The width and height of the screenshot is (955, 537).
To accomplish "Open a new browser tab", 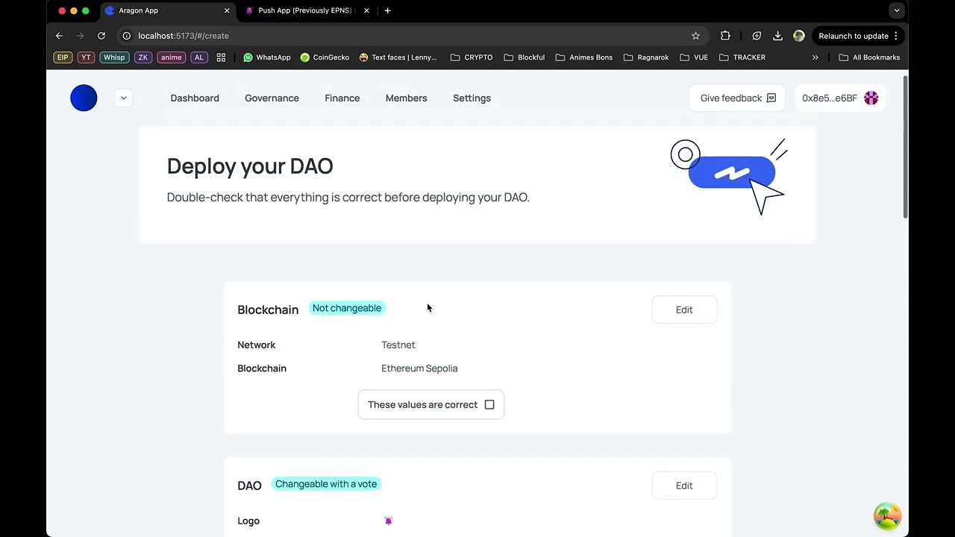I will point(387,10).
